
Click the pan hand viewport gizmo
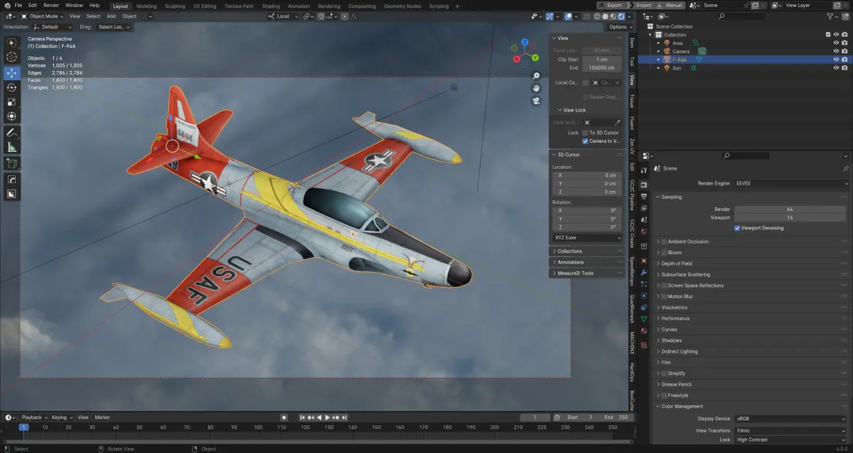535,88
